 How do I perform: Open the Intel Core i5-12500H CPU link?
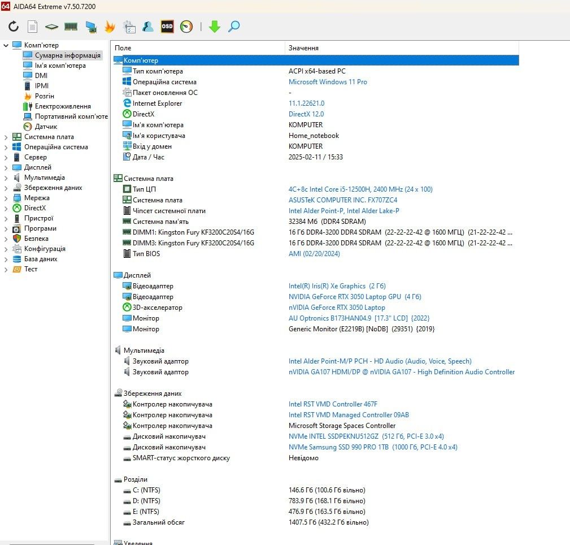(x=360, y=189)
